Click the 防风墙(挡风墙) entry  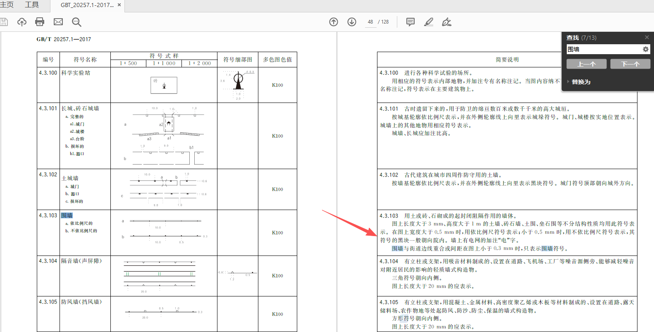pyautogui.click(x=81, y=302)
